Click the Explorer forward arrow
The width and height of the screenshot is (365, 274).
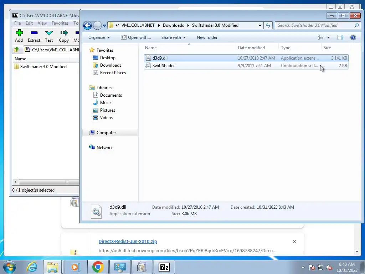pos(97,25)
